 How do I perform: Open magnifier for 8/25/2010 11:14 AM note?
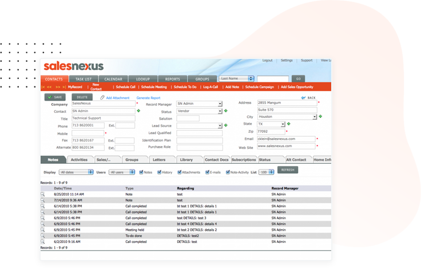(43, 194)
